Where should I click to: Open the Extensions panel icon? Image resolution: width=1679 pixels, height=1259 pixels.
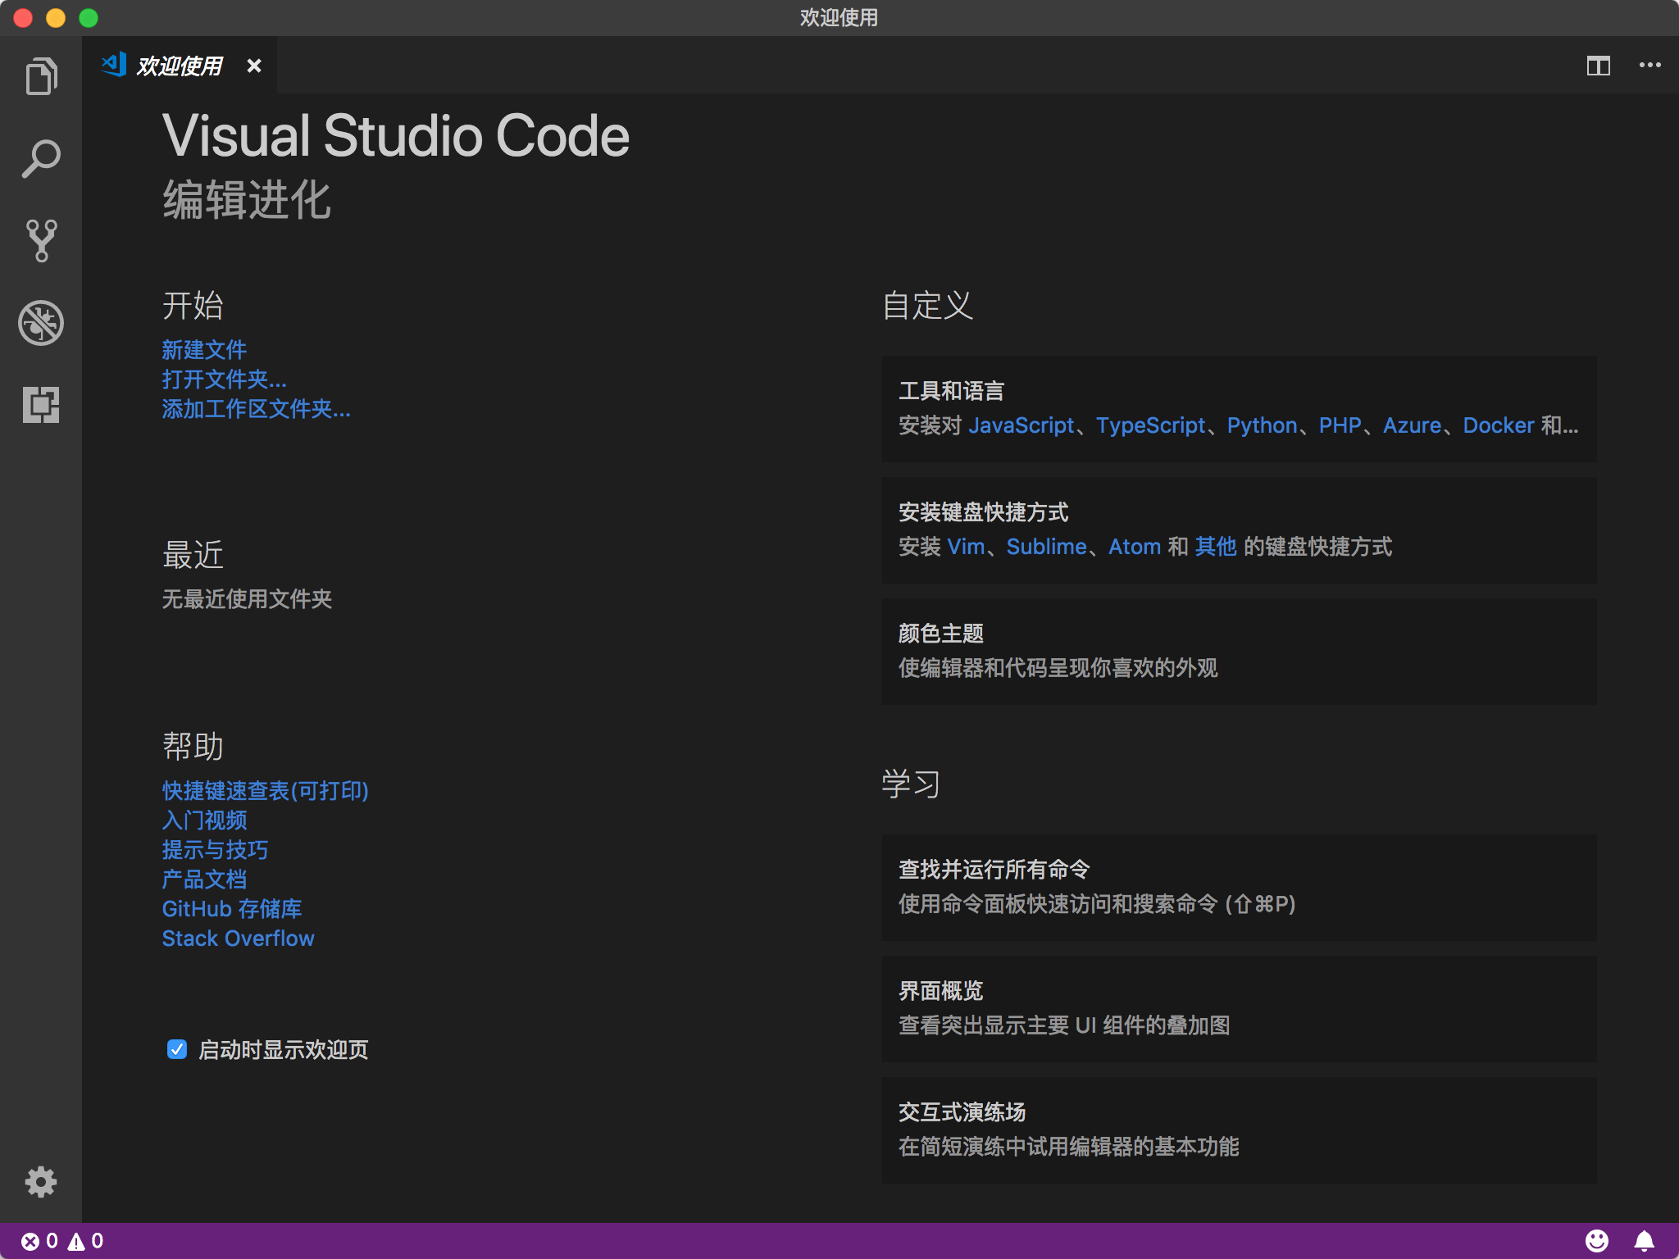41,403
